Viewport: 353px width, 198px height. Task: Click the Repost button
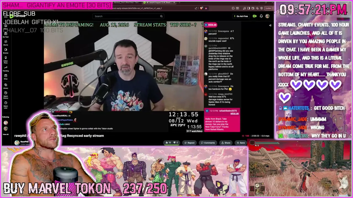[189, 143]
